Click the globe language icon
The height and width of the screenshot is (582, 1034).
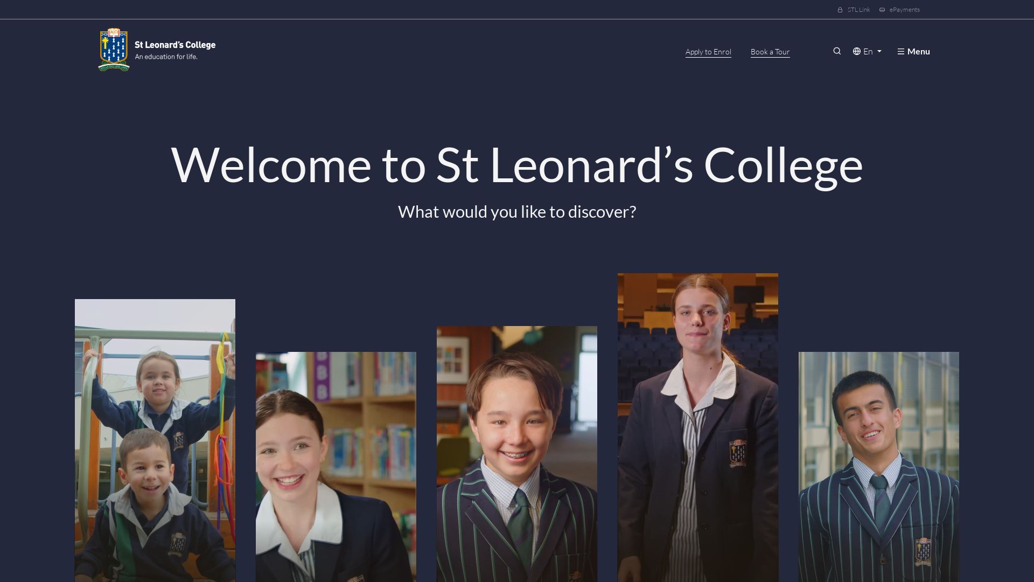[x=857, y=51]
